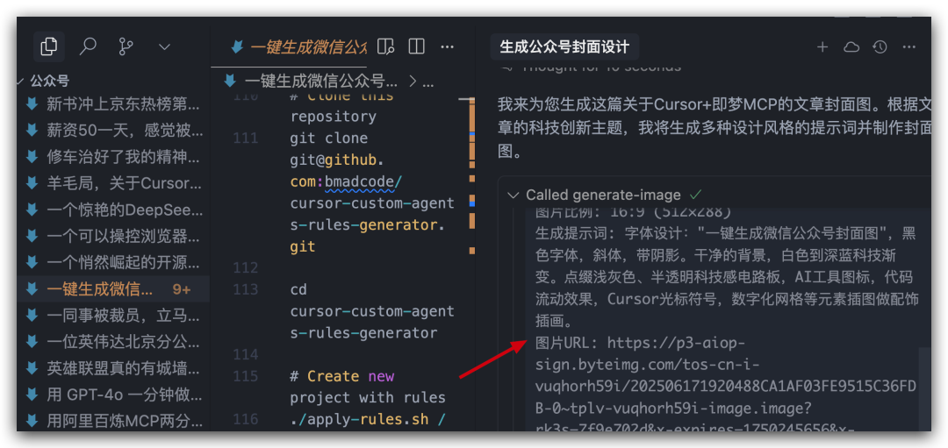
Task: Select the 生成公众号封面设计 chat tab
Action: [564, 47]
